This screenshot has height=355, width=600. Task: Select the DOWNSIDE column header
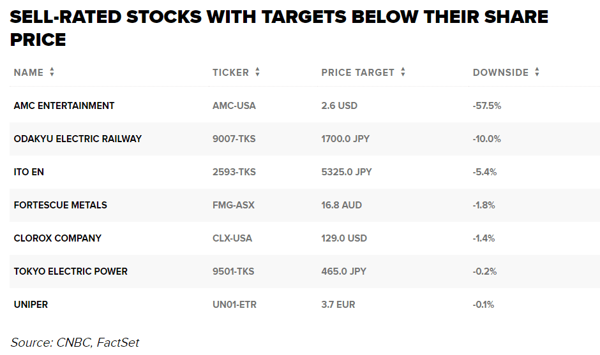click(x=500, y=73)
